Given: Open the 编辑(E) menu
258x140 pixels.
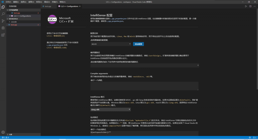Looking at the screenshot, I should point(16,2).
